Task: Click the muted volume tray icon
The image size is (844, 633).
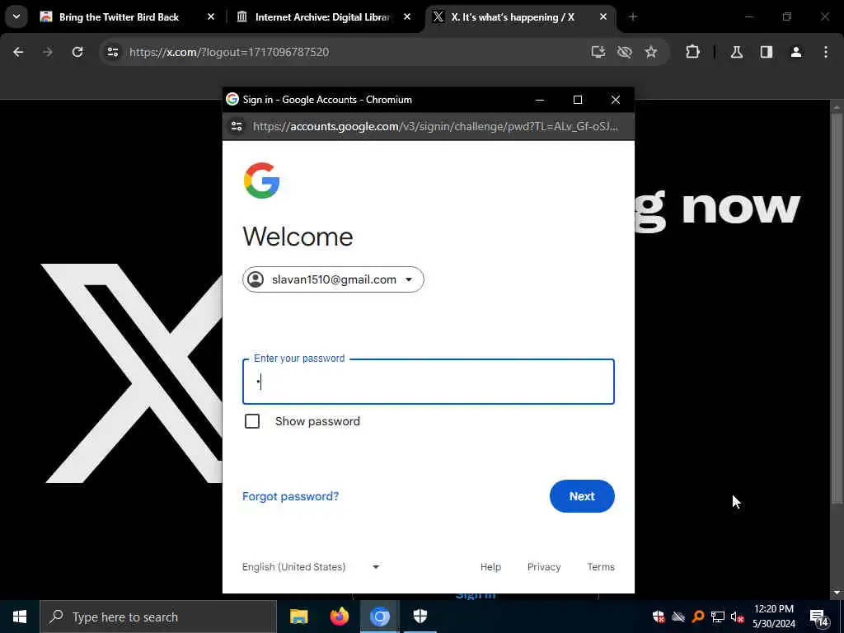Action: coord(738,617)
